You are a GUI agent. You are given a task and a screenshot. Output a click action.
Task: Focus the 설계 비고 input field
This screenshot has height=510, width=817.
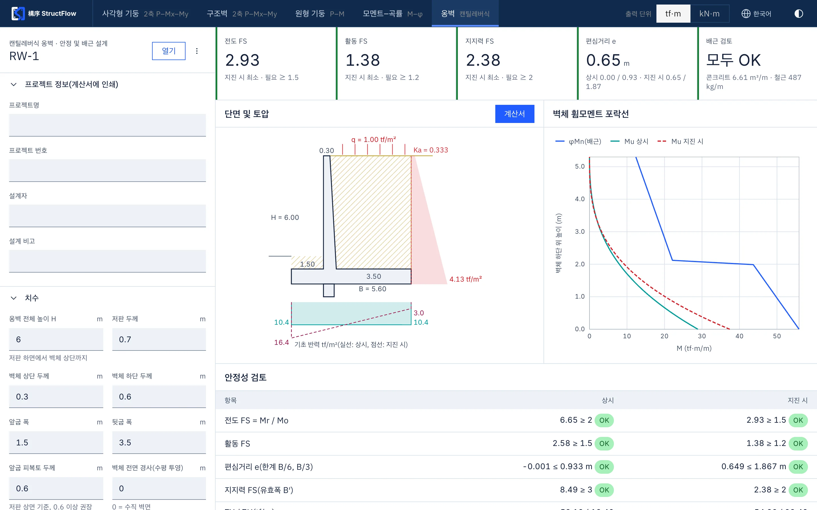click(x=107, y=261)
